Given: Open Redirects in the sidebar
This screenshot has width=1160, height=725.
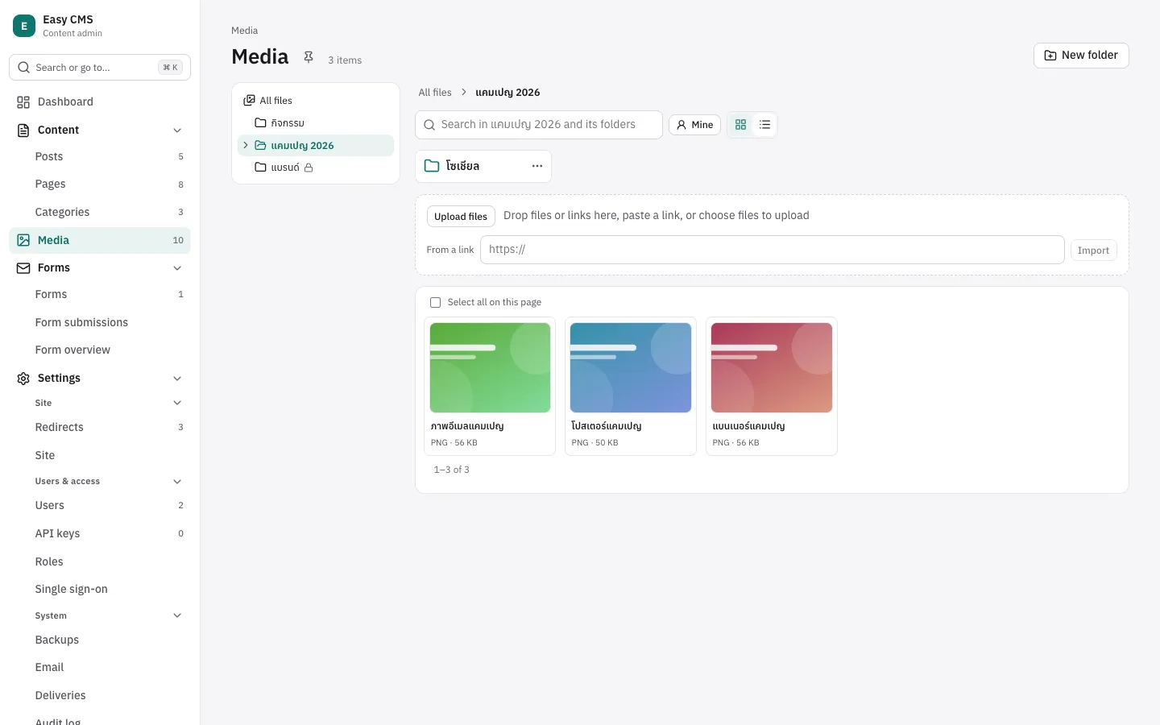Looking at the screenshot, I should pos(100,428).
